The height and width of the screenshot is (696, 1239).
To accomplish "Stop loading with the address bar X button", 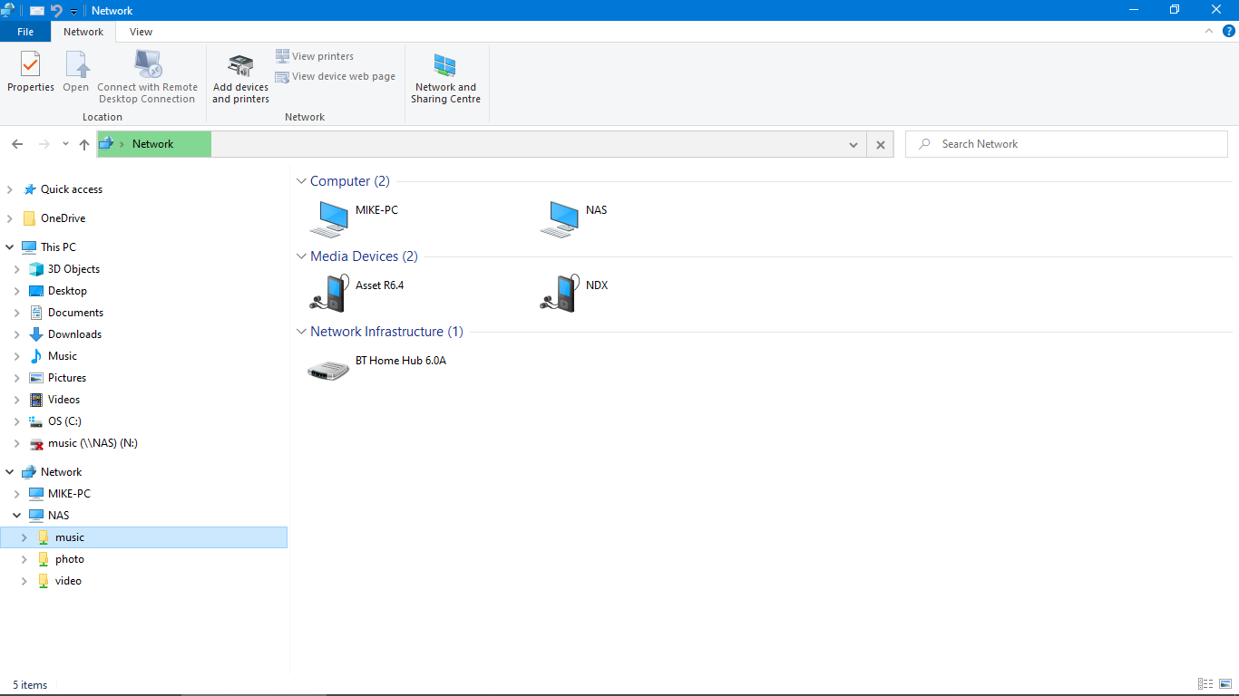I will [880, 144].
